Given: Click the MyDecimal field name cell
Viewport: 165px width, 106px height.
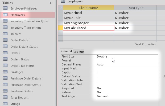Looking at the screenshot, I should (88, 13).
